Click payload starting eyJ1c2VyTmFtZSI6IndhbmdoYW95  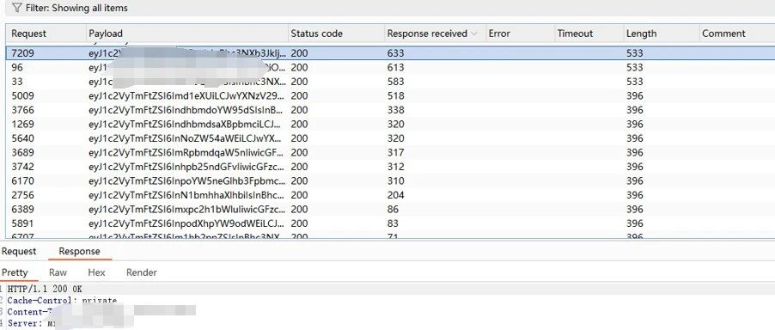(x=186, y=110)
